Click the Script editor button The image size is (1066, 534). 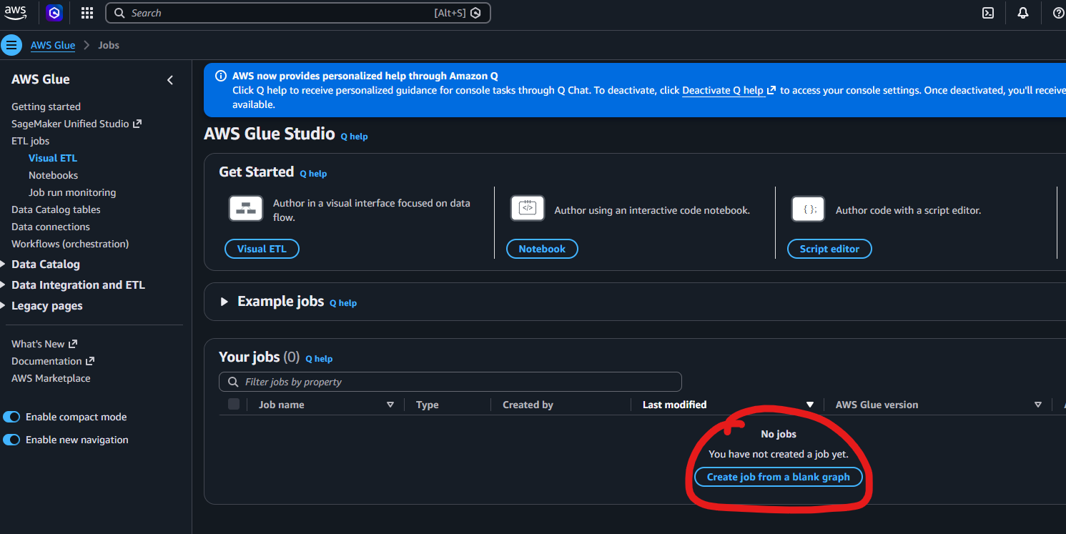tap(829, 249)
